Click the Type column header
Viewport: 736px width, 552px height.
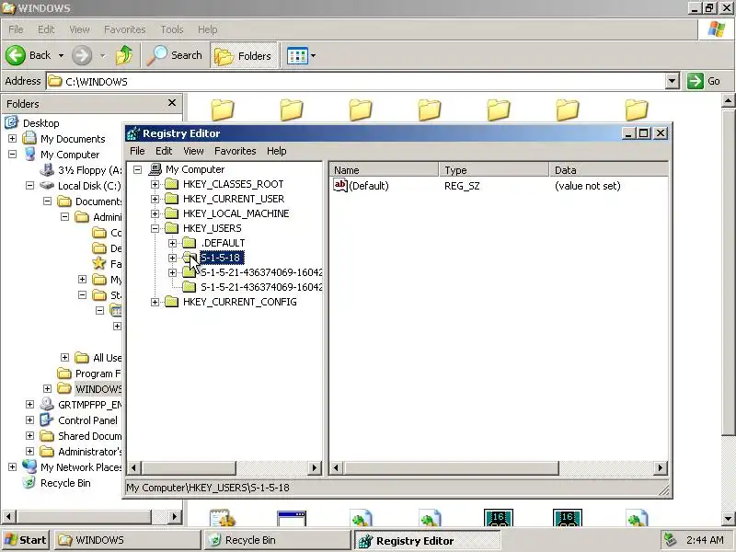tap(494, 170)
